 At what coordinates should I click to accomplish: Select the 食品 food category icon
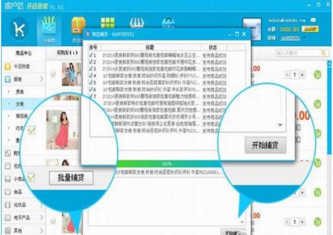(x=8, y=192)
